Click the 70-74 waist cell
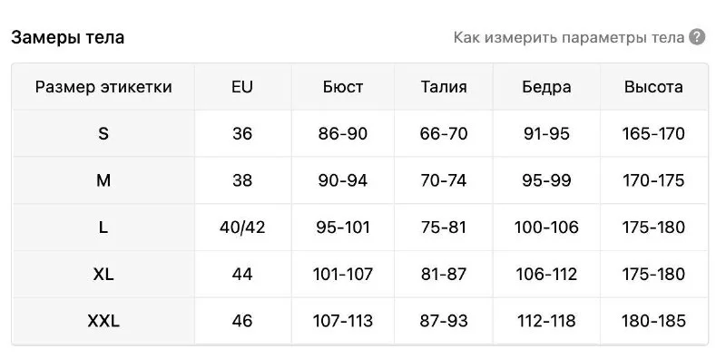Image resolution: width=726 pixels, height=358 pixels. [x=444, y=180]
